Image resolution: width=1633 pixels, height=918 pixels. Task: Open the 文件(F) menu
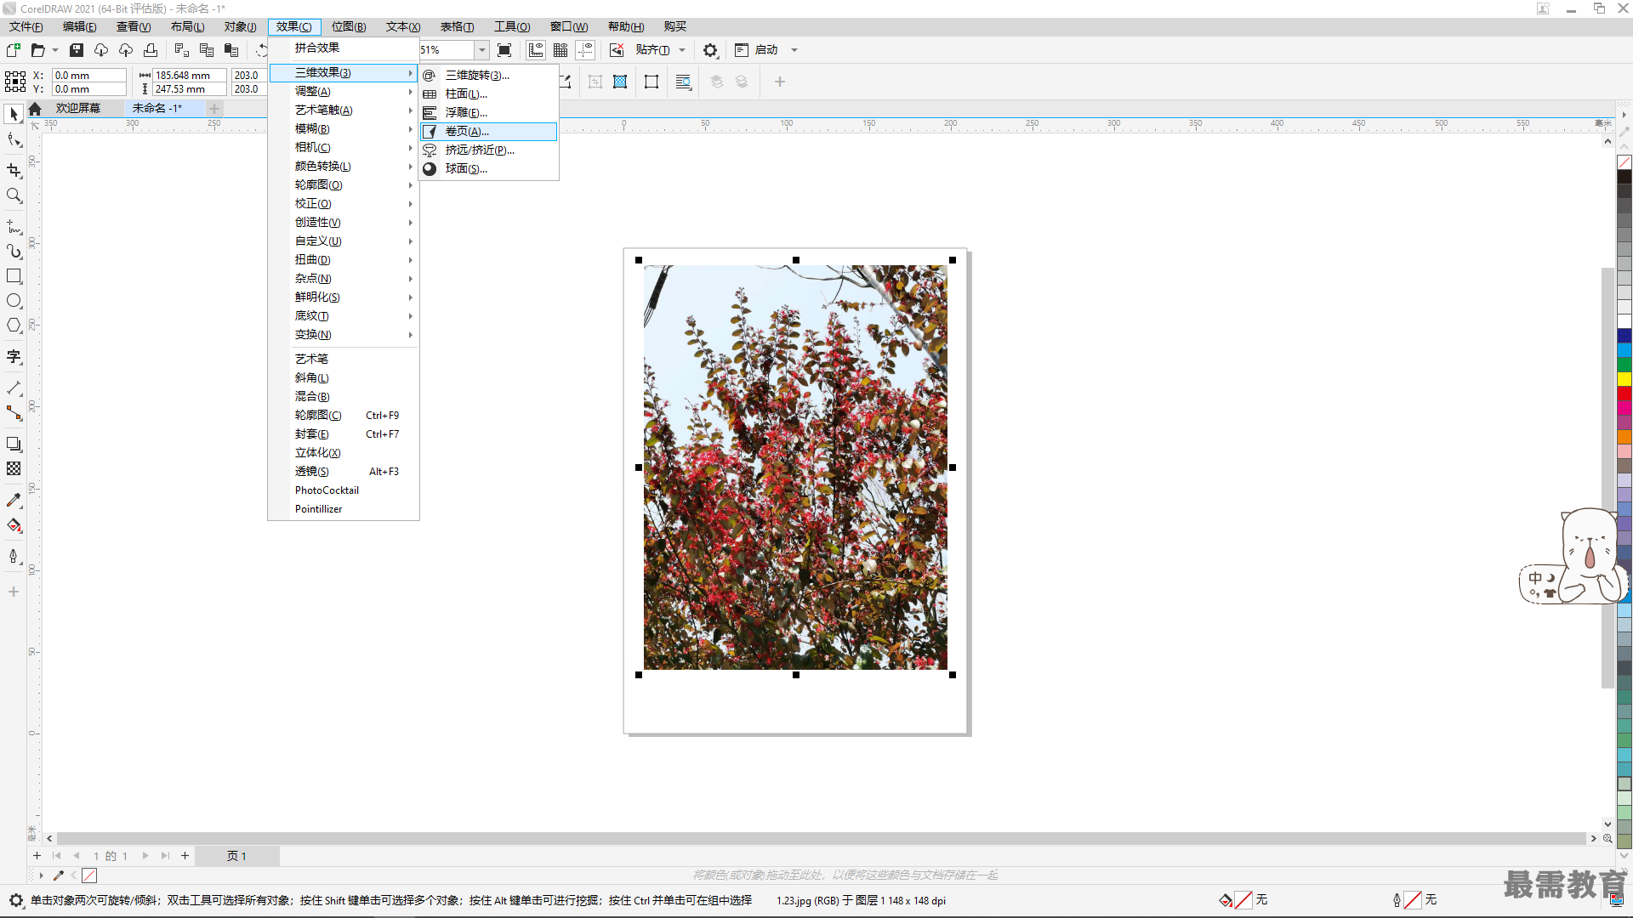click(x=26, y=26)
